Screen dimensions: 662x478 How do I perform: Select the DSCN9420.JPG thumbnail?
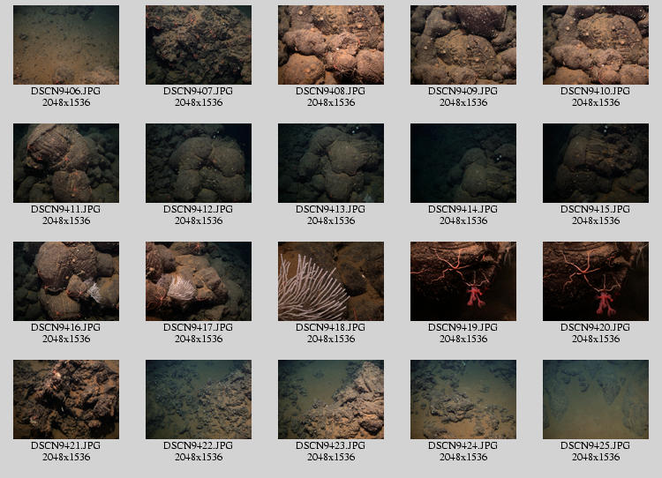coord(596,281)
